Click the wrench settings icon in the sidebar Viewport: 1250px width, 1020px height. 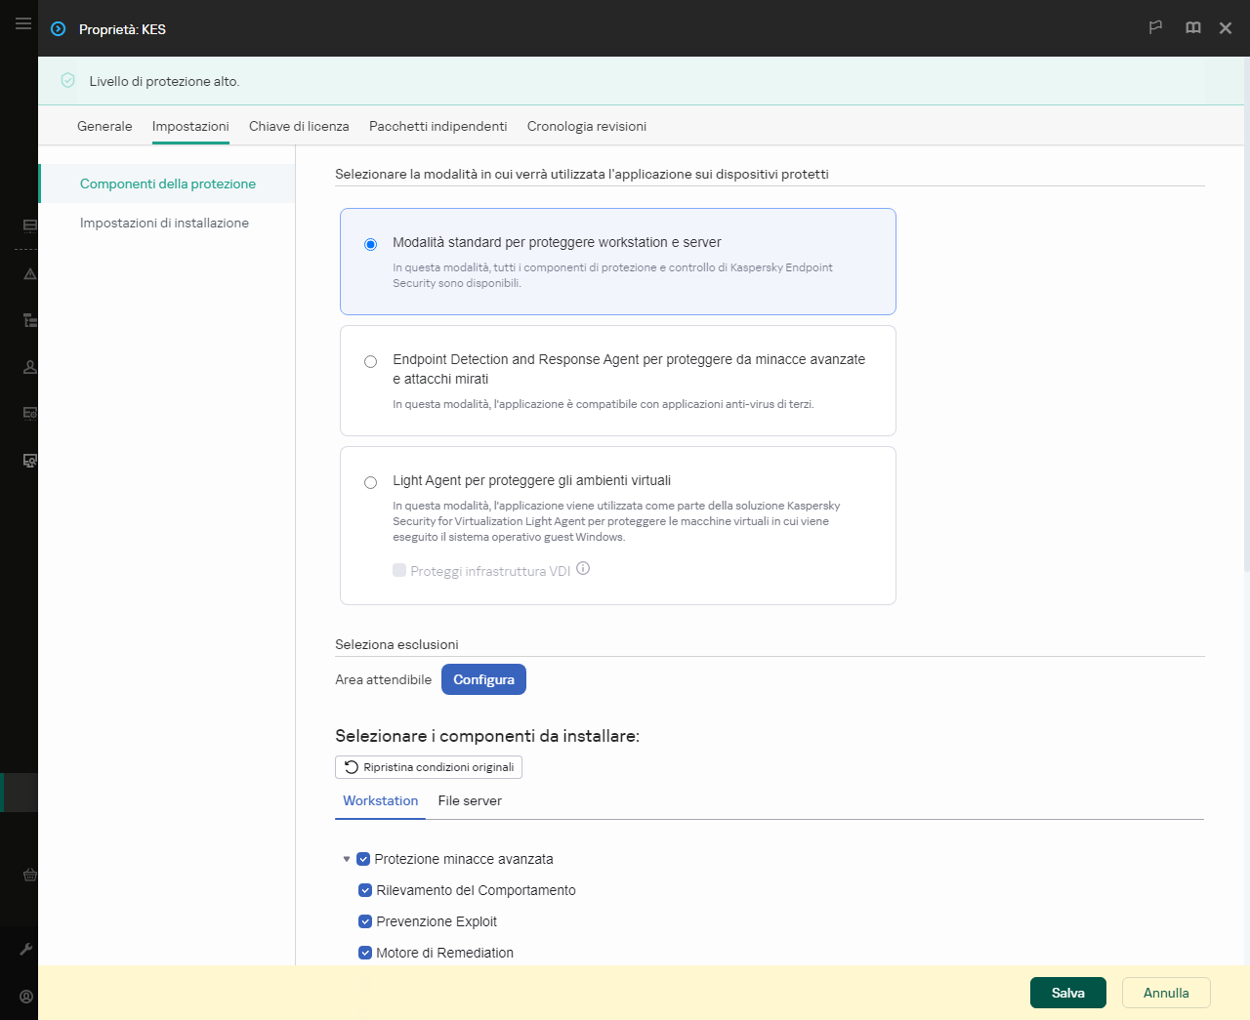(x=26, y=948)
